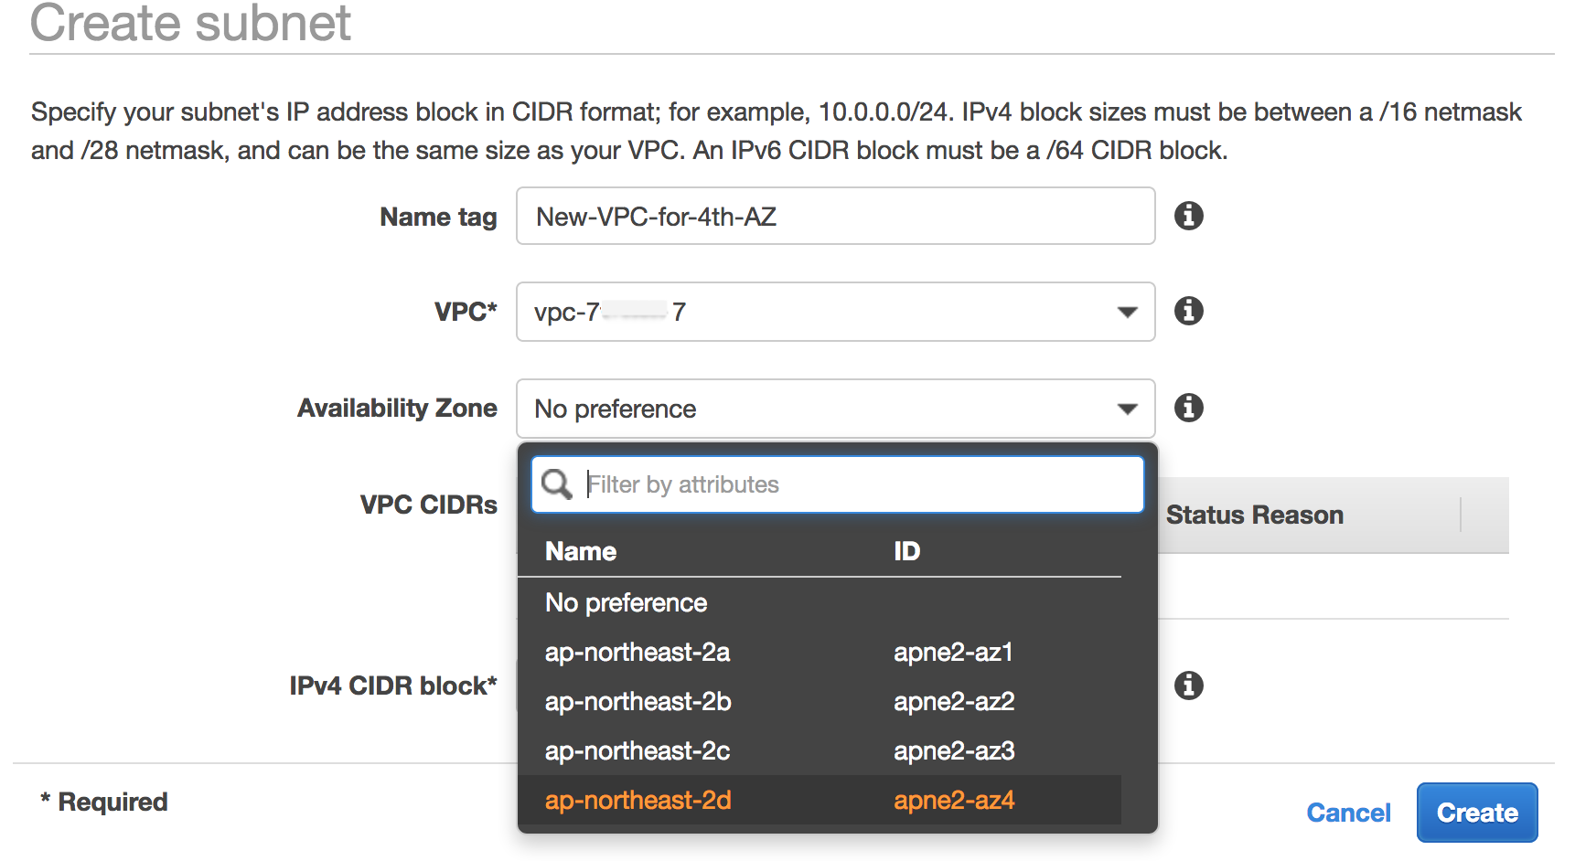Click the Name column header in dropdown
Viewport: 1575px width, 861px height.
[581, 551]
